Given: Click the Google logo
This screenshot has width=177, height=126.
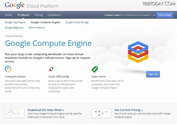Looking at the screenshot, I should 15,5.
